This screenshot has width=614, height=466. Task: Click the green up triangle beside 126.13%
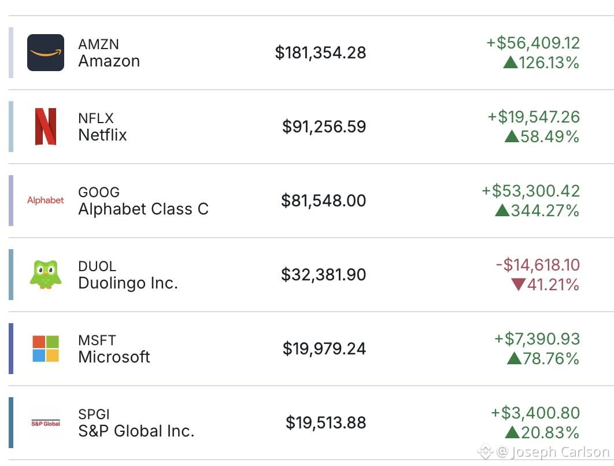click(511, 62)
